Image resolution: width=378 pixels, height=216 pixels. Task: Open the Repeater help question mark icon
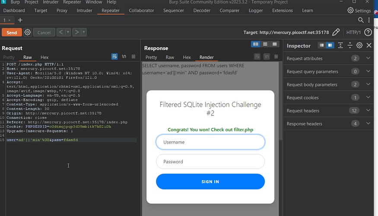[x=368, y=32]
